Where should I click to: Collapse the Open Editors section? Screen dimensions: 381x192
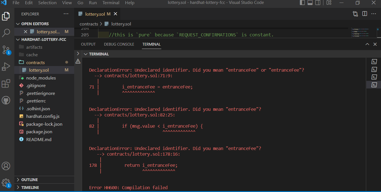(x=18, y=24)
